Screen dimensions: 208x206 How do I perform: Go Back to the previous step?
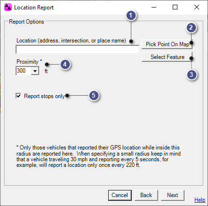(146, 195)
